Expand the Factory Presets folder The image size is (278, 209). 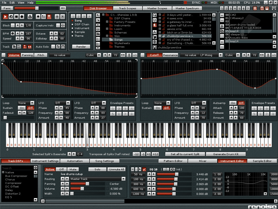click(x=107, y=22)
